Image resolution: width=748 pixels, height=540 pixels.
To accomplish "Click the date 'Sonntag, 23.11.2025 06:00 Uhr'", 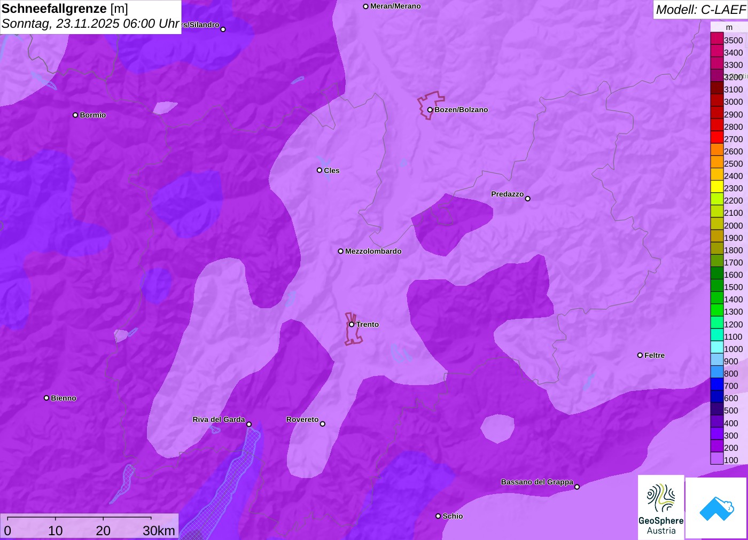I will click(90, 24).
